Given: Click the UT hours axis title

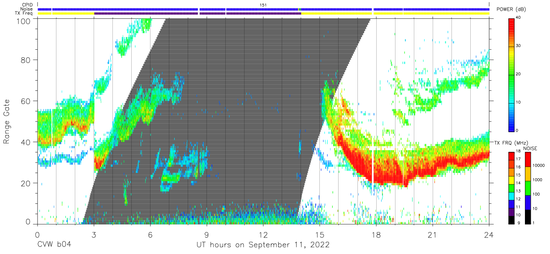Looking at the screenshot, I should (x=263, y=245).
